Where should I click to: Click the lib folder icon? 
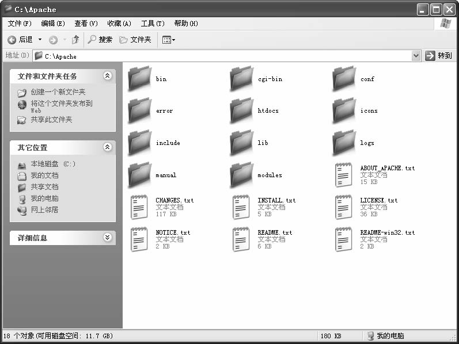tap(242, 143)
